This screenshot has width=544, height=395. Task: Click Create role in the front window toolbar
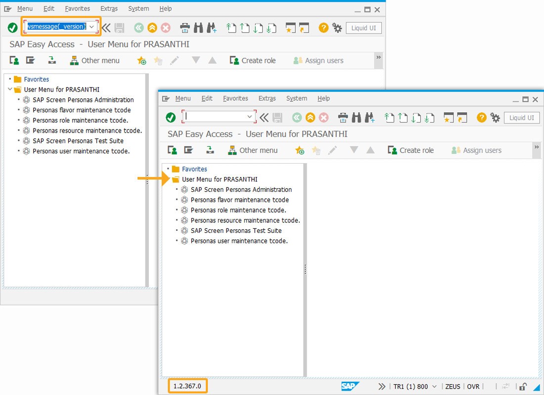coord(411,150)
